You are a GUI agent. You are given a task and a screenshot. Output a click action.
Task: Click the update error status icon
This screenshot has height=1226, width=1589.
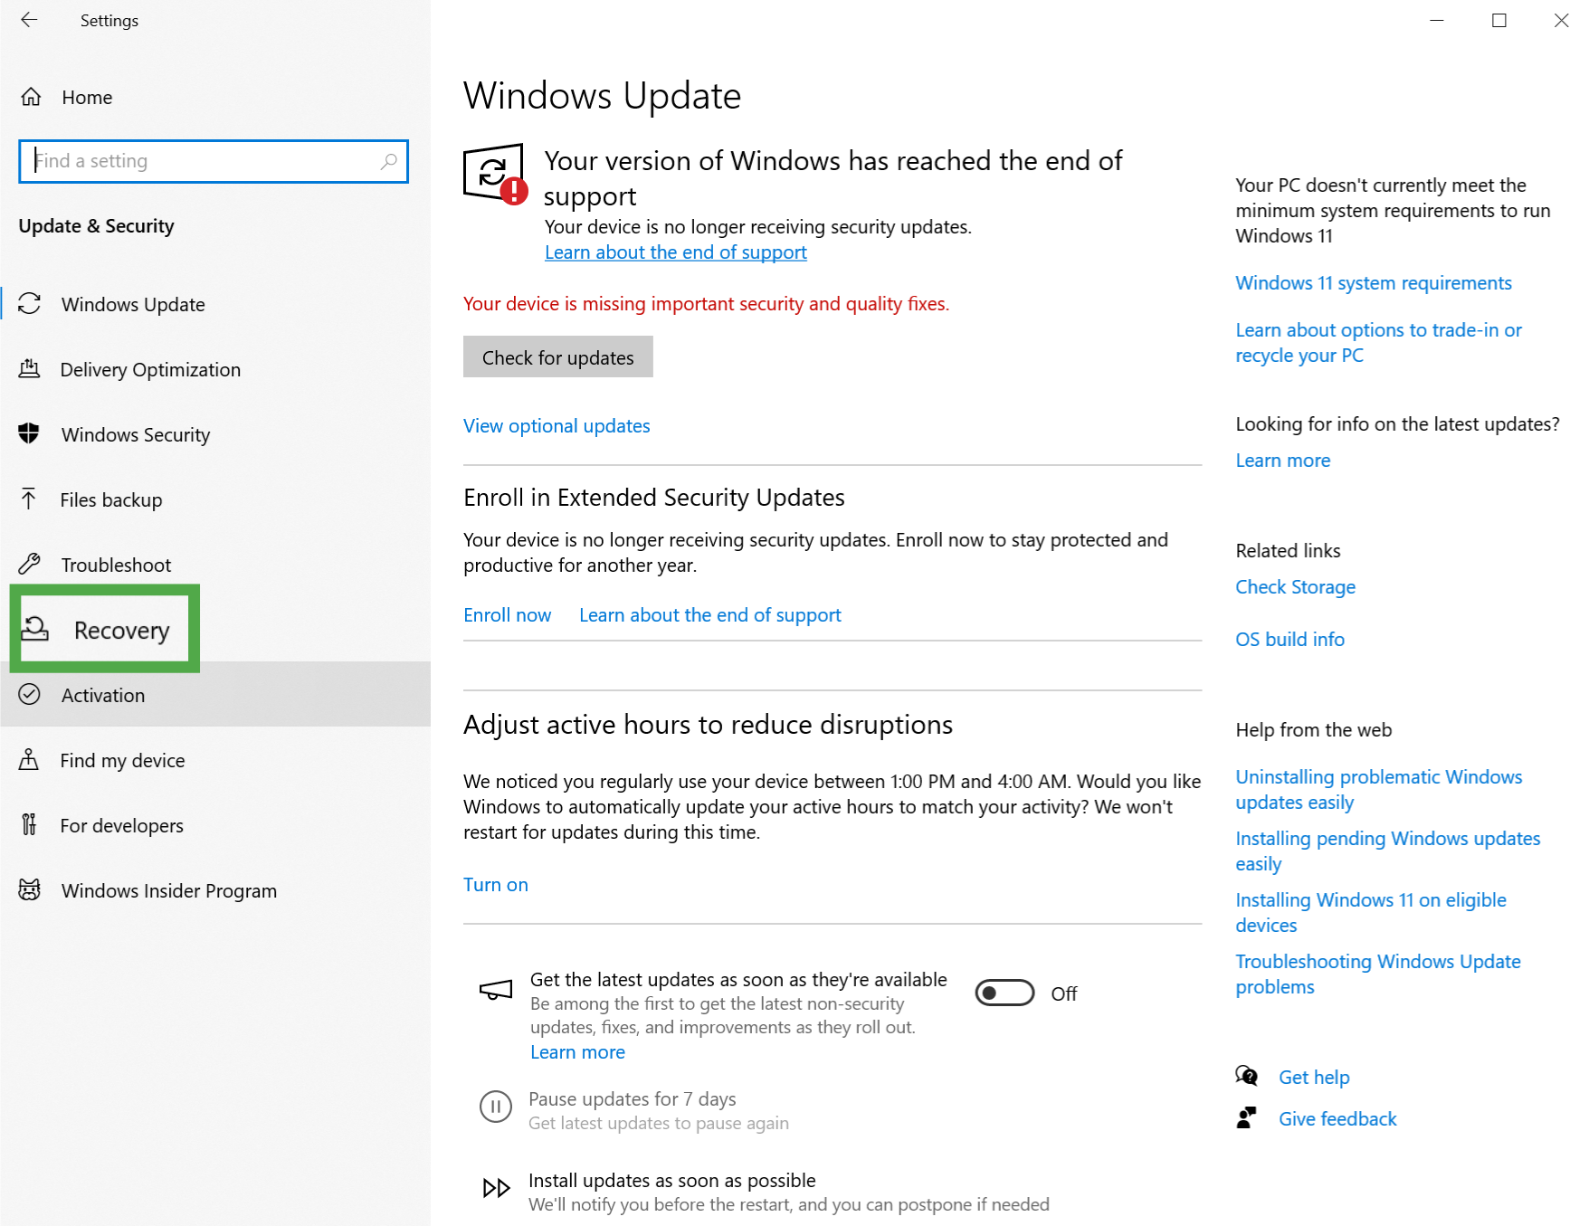[x=494, y=174]
